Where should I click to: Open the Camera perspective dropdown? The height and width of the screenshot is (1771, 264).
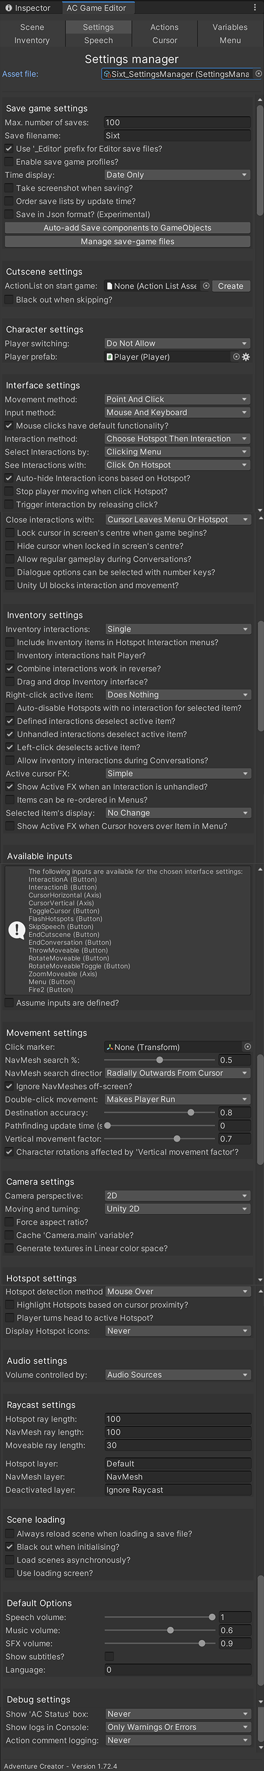point(177,1196)
